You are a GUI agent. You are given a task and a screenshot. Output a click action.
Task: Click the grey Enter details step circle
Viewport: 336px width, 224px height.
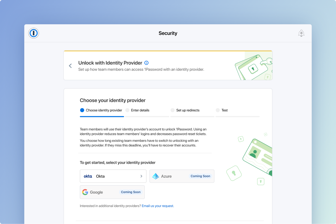[127, 110]
